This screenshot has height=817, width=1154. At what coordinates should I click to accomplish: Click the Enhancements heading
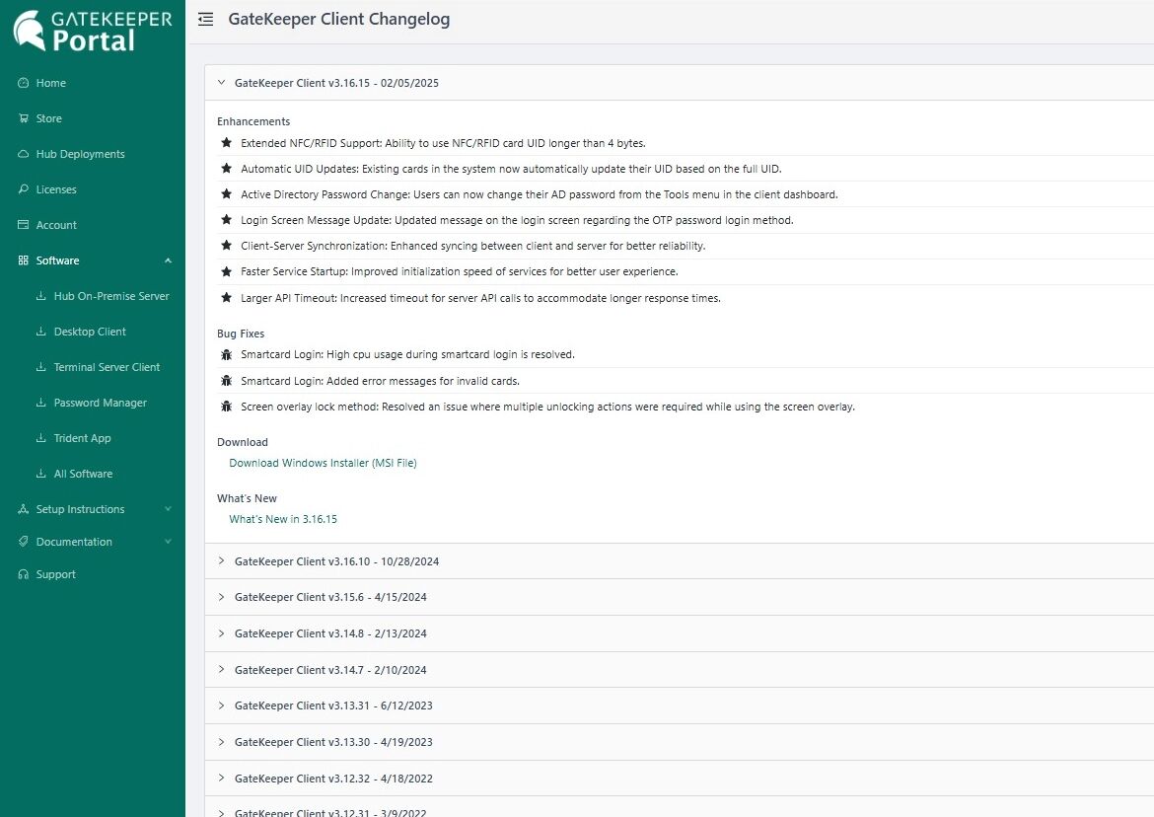click(253, 121)
